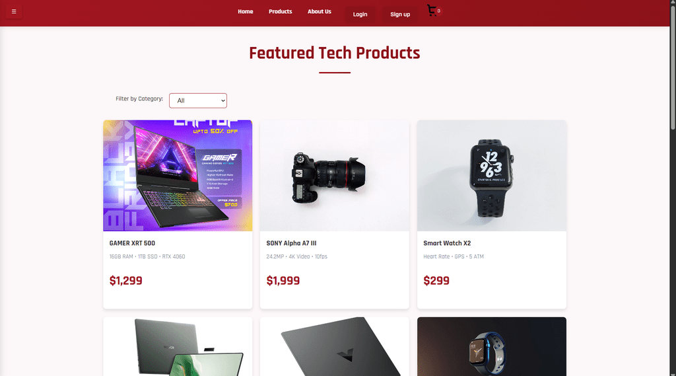676x376 pixels.
Task: Open the black laptop lid product image
Action: point(335,347)
